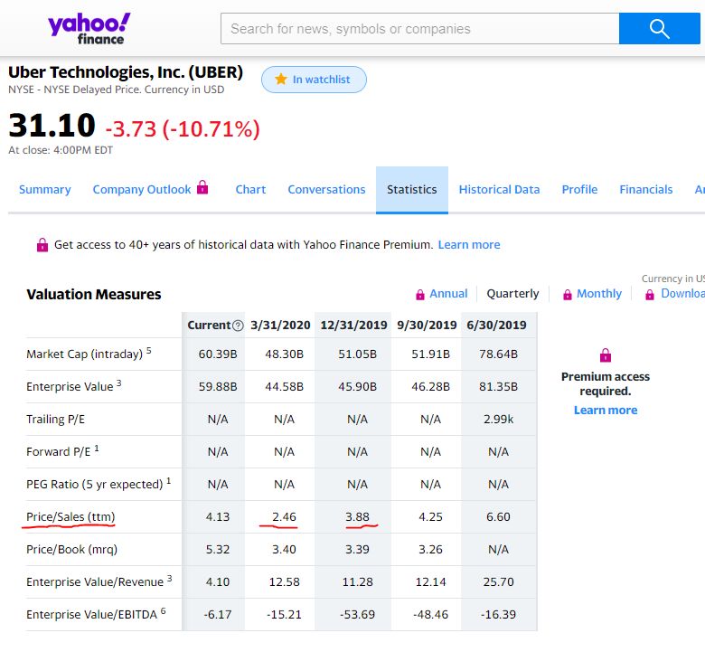The image size is (705, 652).
Task: Click the Enterprise Value row label
Action: click(x=70, y=386)
